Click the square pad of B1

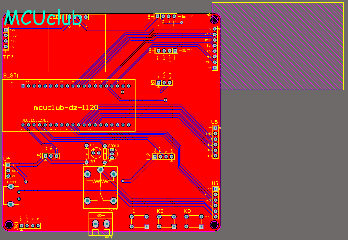pos(158,83)
